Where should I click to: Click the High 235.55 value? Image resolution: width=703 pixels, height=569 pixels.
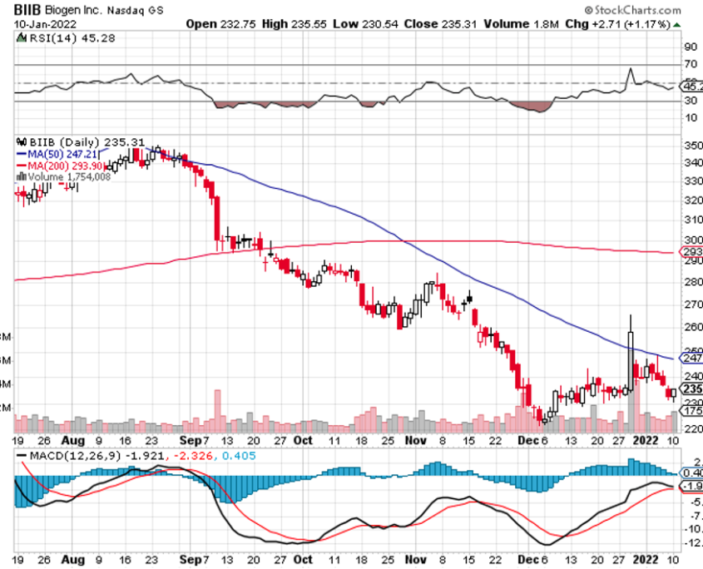295,24
